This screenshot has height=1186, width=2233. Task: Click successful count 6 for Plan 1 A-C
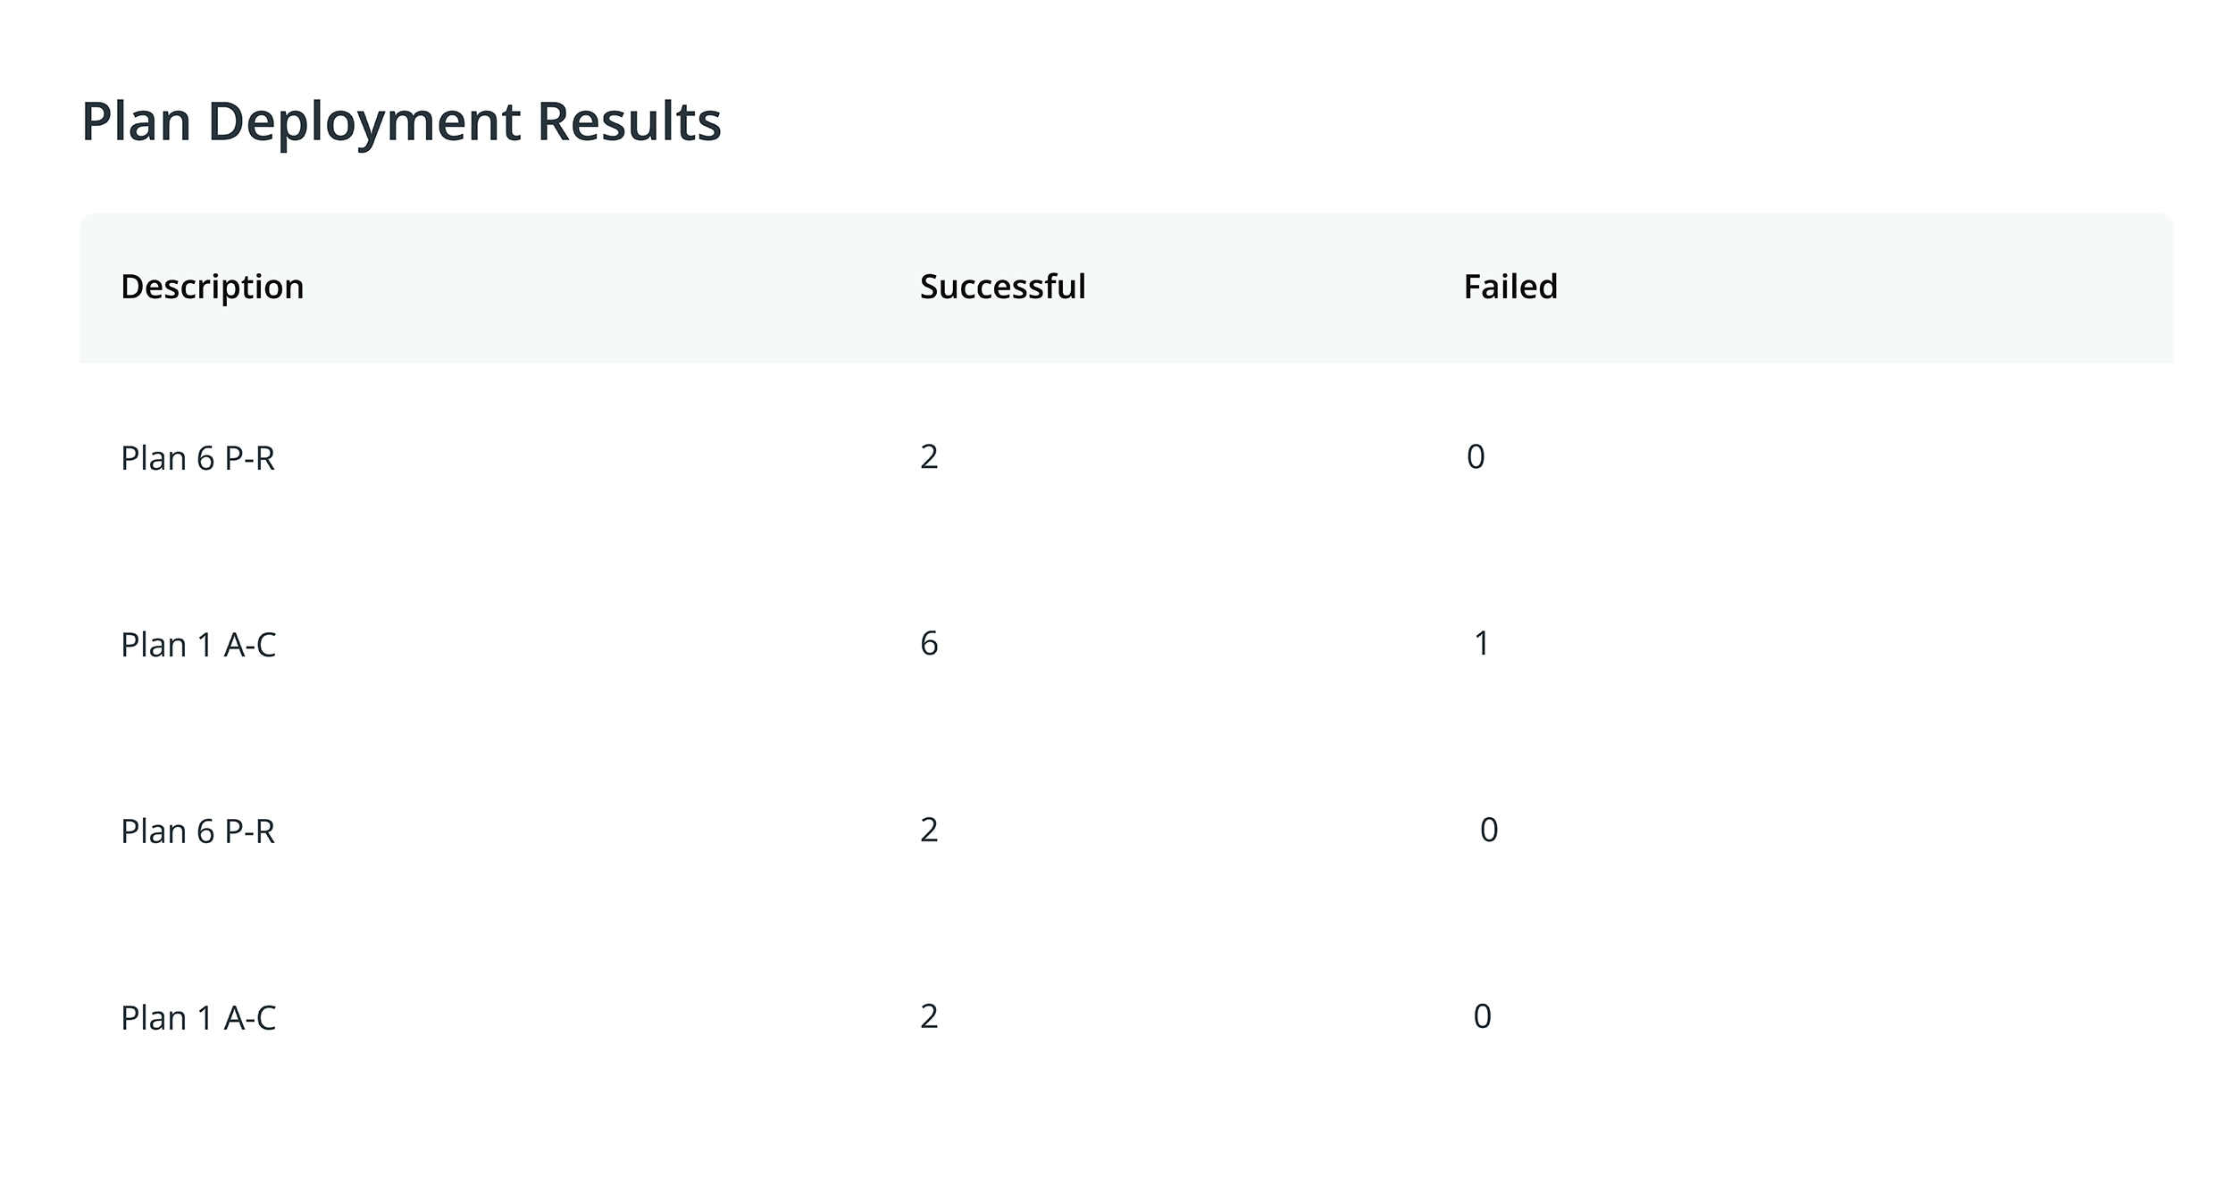(929, 643)
